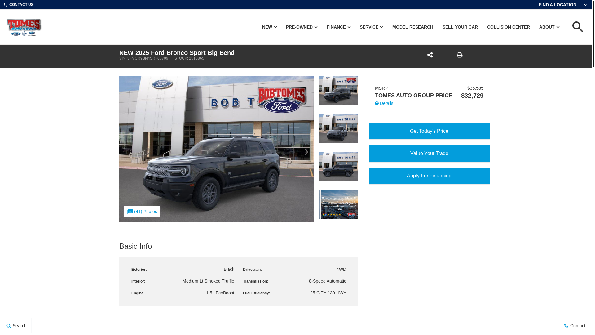Click the VIN 3FMCR9BN4SRF66709 text

click(x=144, y=58)
